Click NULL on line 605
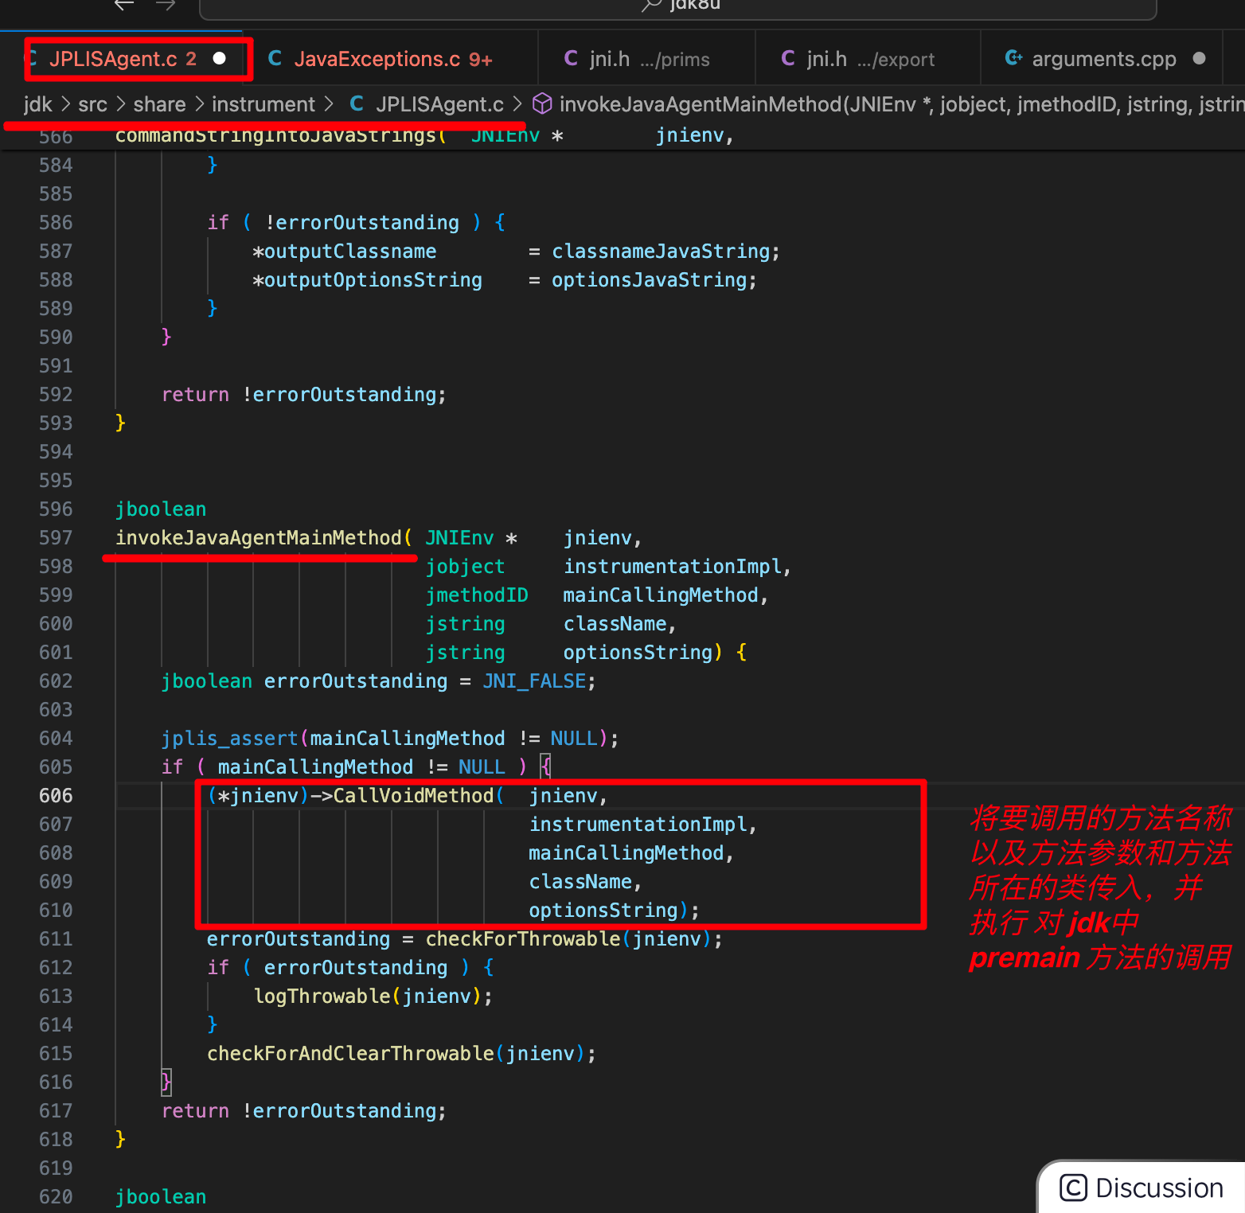 pyautogui.click(x=482, y=766)
